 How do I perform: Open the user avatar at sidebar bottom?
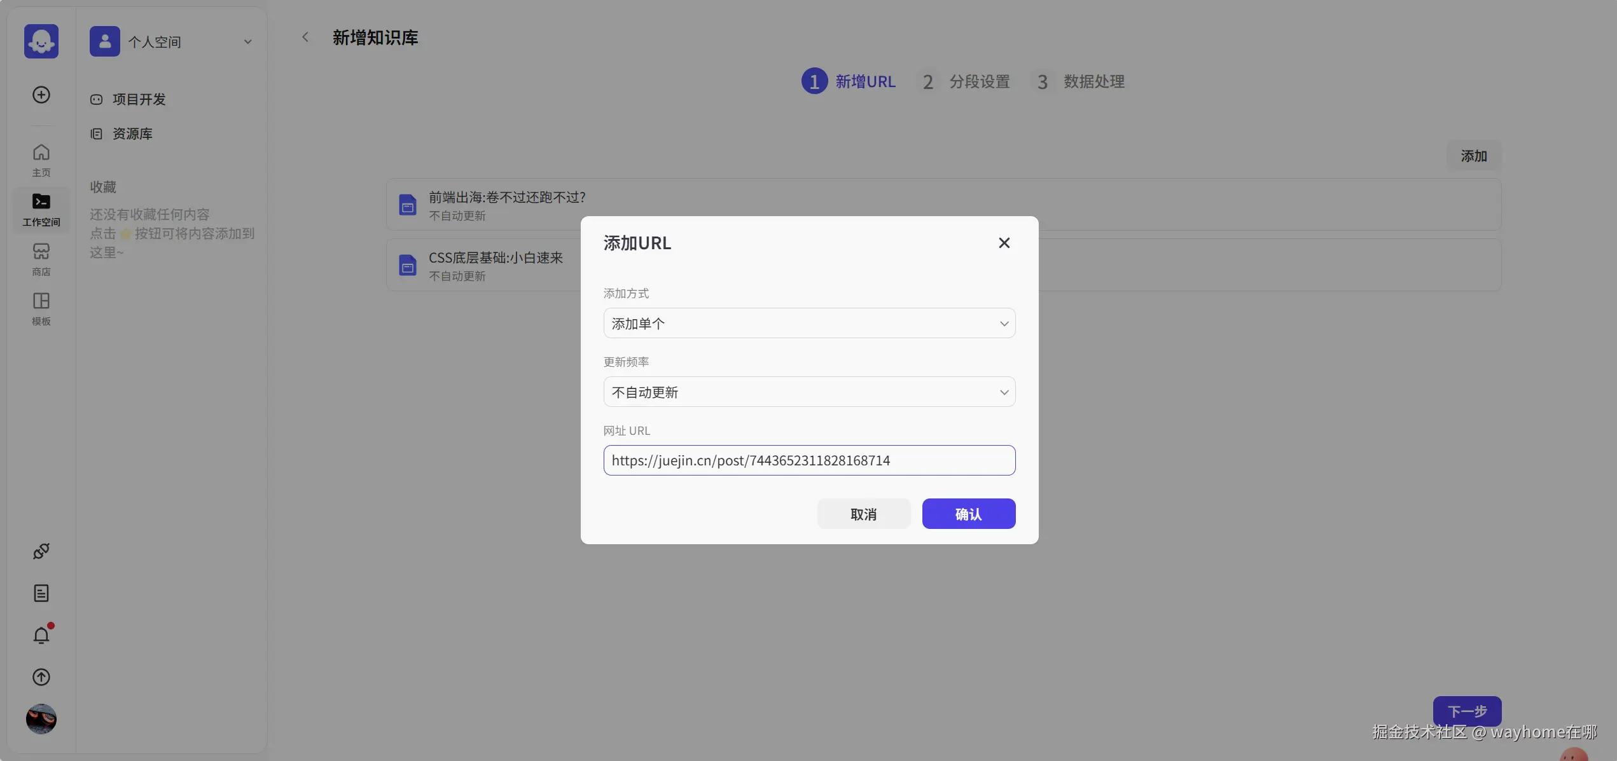click(x=41, y=719)
